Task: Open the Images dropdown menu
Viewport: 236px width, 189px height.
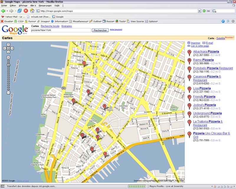Action: click(x=43, y=21)
